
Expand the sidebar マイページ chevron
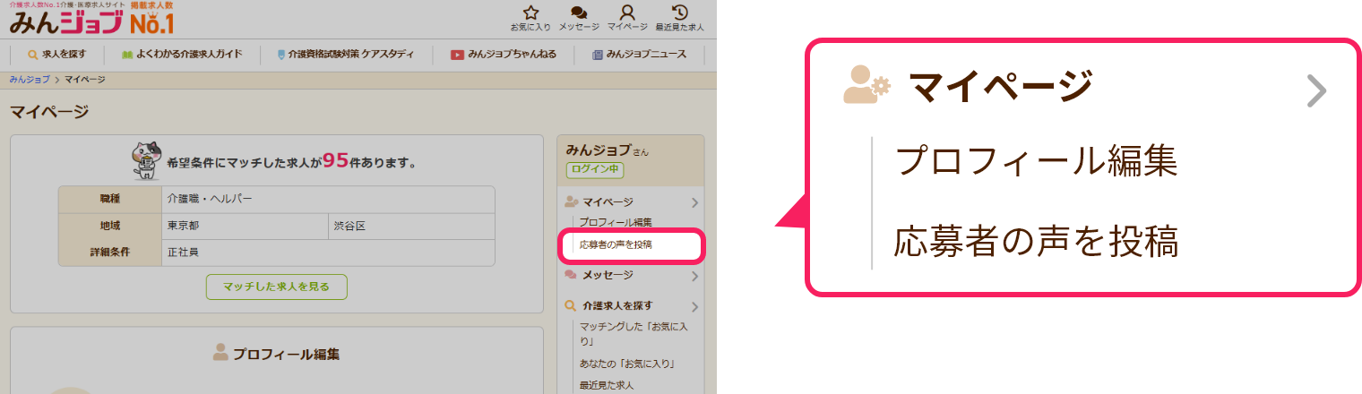pos(694,202)
